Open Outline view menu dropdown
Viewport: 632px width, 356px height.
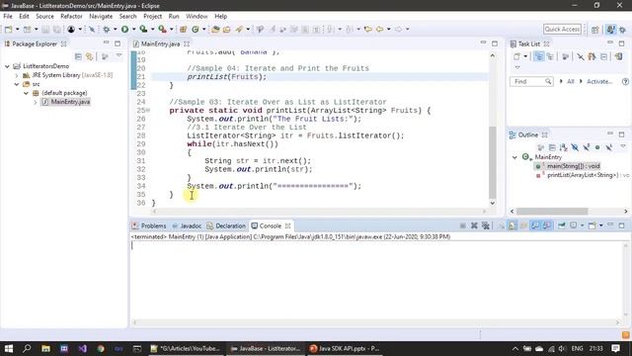pyautogui.click(x=623, y=146)
